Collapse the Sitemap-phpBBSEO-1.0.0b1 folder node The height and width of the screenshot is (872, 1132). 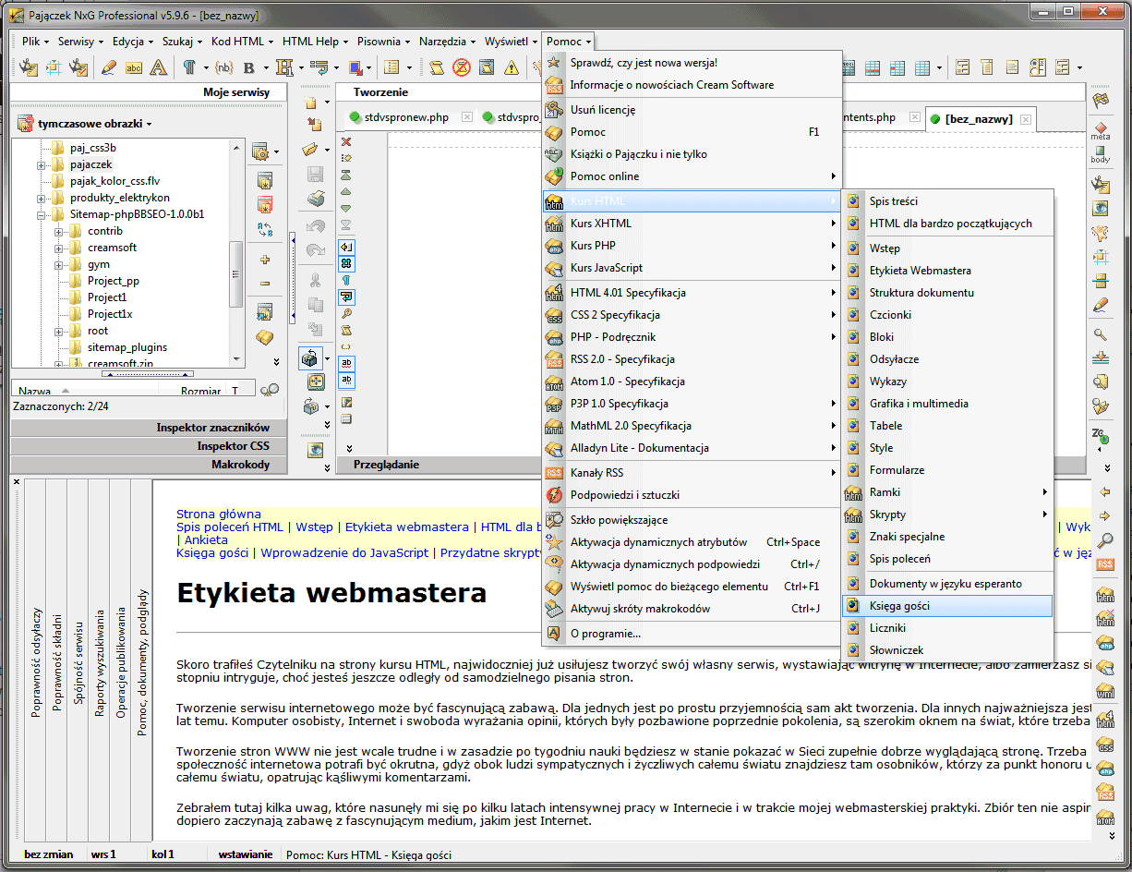click(42, 214)
